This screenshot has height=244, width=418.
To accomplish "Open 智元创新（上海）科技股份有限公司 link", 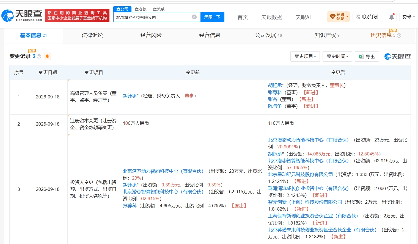I will [x=305, y=202].
